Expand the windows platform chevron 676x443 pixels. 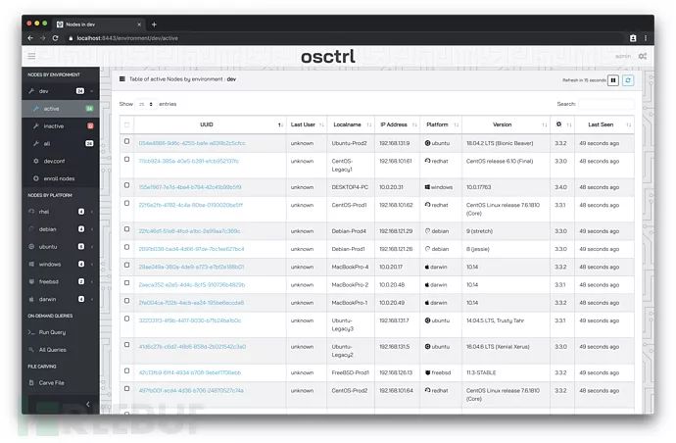[92, 264]
